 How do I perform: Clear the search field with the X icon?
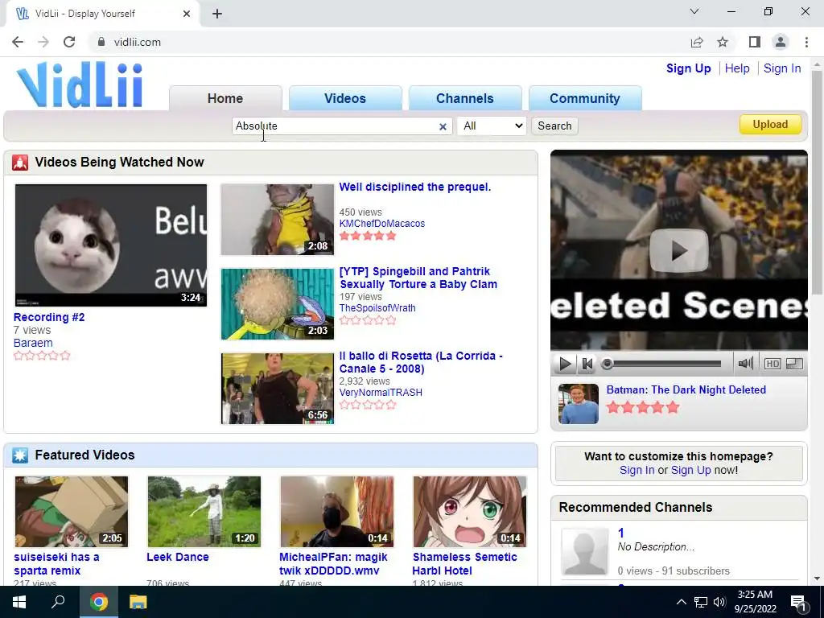(443, 126)
